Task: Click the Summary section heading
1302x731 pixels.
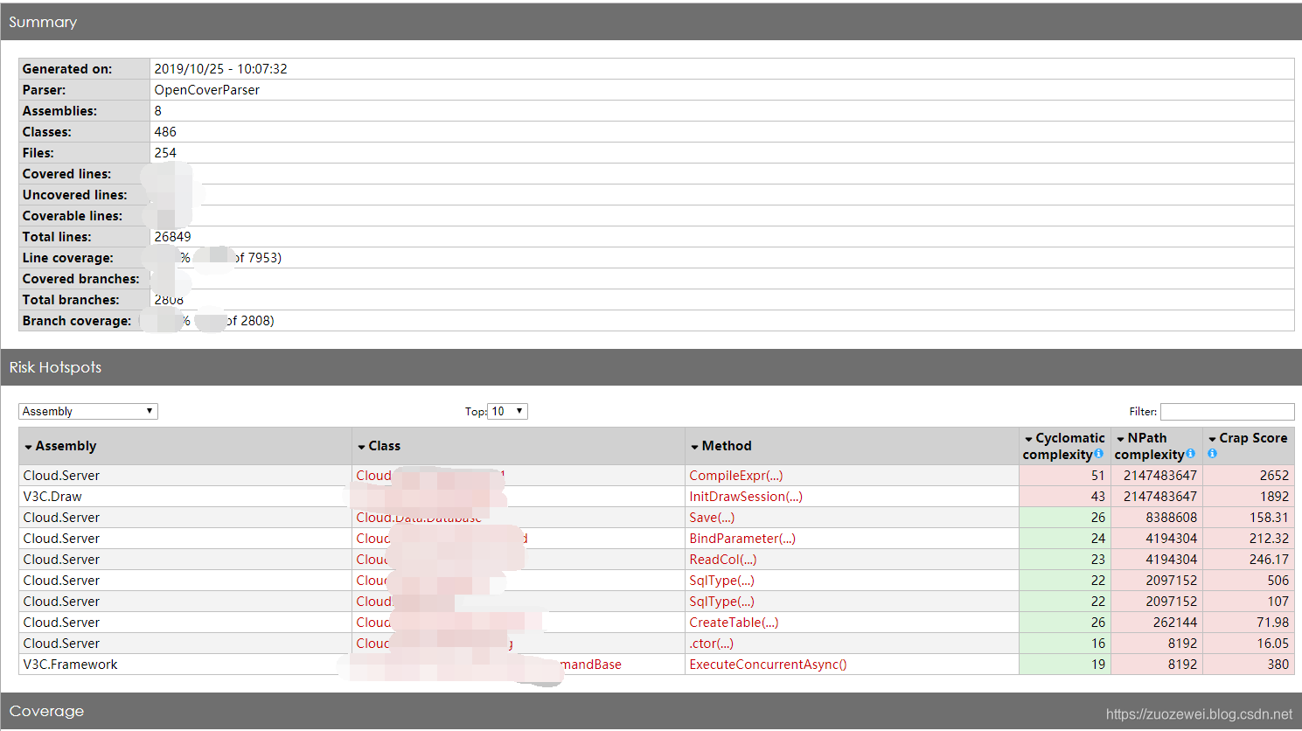Action: (43, 22)
